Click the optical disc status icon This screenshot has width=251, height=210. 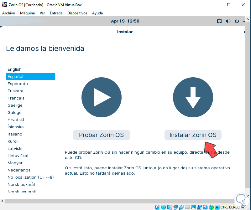pos(163,207)
